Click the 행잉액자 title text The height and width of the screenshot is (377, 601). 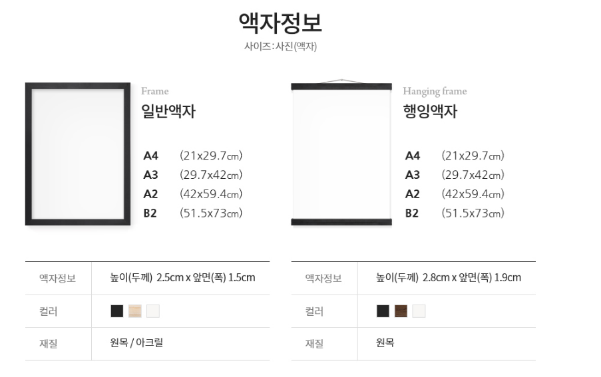(430, 112)
